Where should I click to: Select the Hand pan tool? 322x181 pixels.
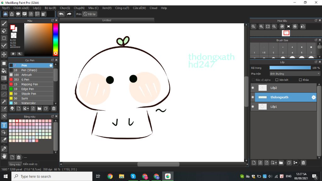pos(4,156)
